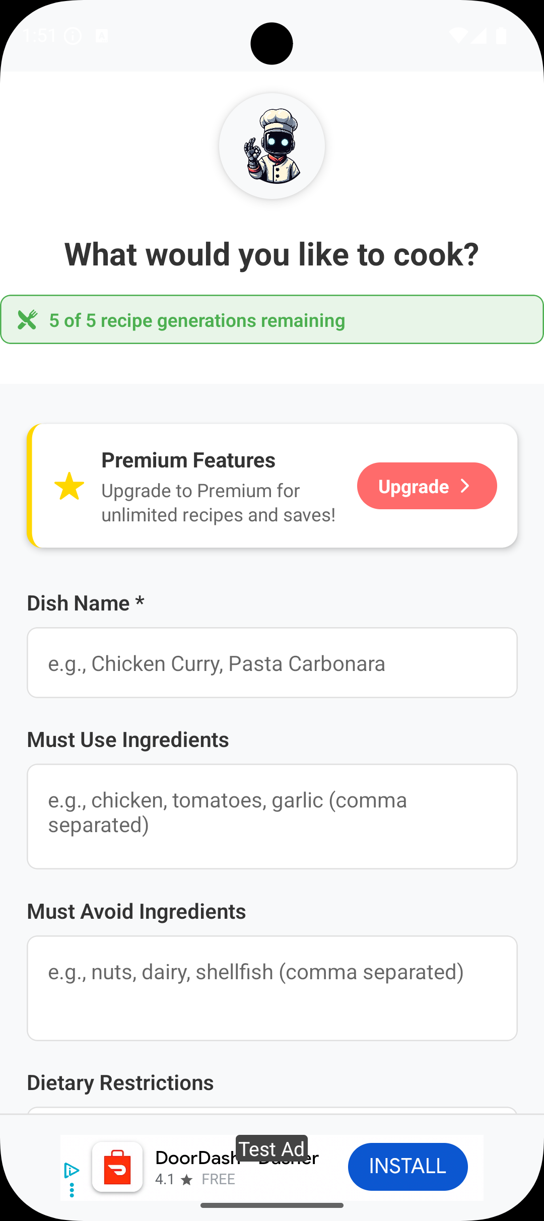Tap the Wi-Fi signal status icon

coord(458,36)
